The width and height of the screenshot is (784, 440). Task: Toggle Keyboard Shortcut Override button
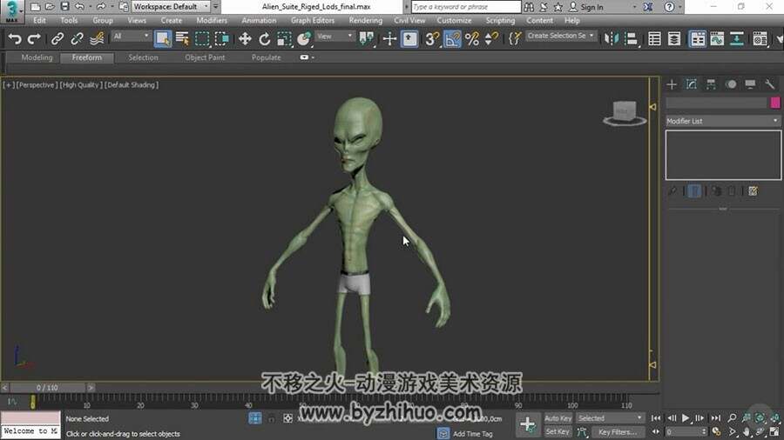coord(409,38)
